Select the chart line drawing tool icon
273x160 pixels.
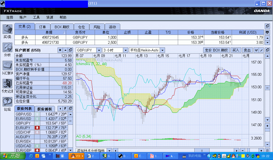point(261,50)
